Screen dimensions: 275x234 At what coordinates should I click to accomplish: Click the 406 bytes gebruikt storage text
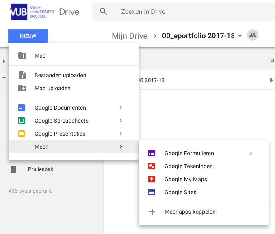coord(30,191)
